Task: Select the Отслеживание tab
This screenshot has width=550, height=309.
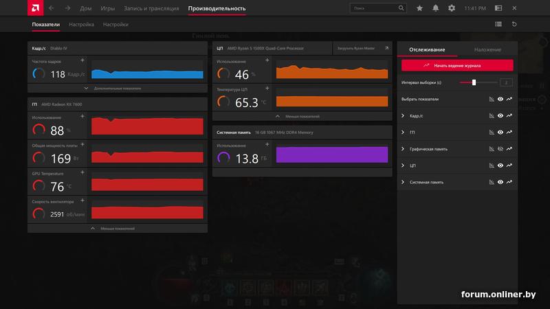Action: click(x=427, y=49)
